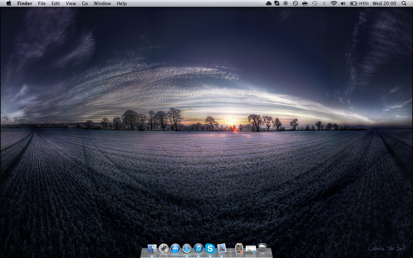The height and width of the screenshot is (258, 413).
Task: Open the Go menu
Action: coord(85,3)
